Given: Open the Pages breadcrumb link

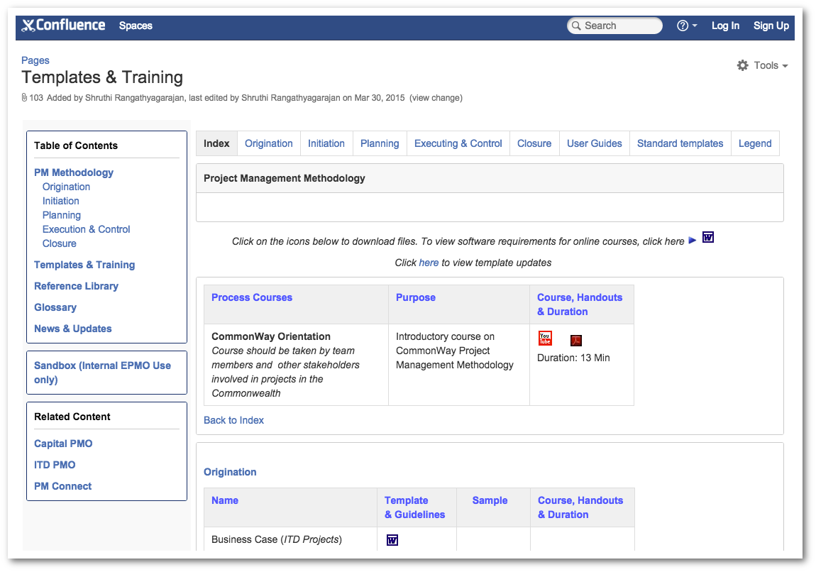Looking at the screenshot, I should (x=35, y=60).
